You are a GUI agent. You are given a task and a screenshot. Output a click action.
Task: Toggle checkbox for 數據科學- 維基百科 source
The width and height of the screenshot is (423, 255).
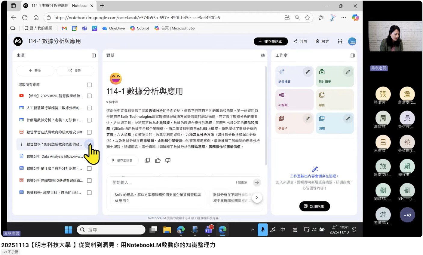pos(89,193)
